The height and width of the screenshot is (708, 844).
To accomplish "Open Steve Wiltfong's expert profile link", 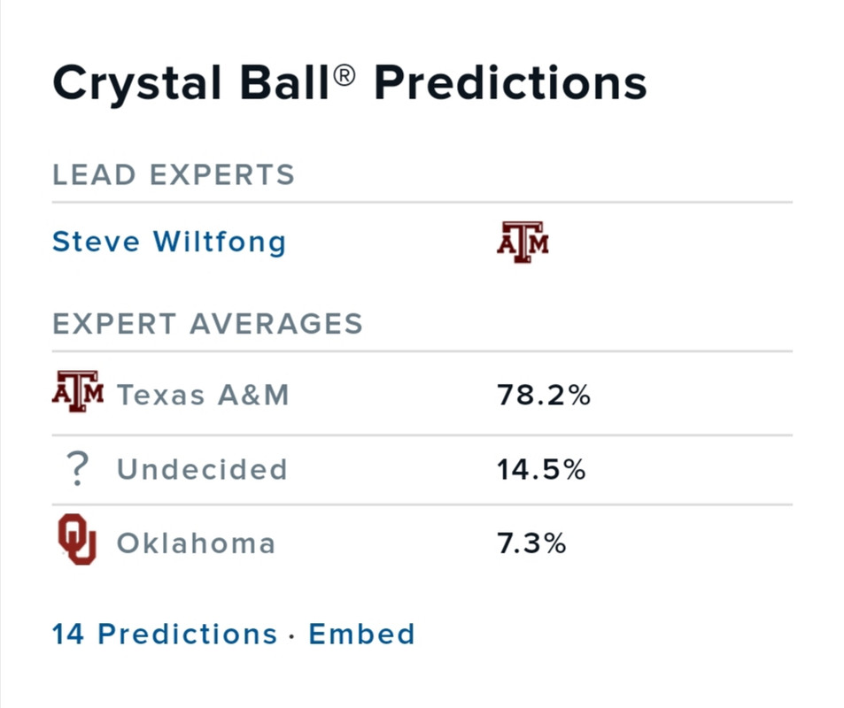I will tap(168, 242).
